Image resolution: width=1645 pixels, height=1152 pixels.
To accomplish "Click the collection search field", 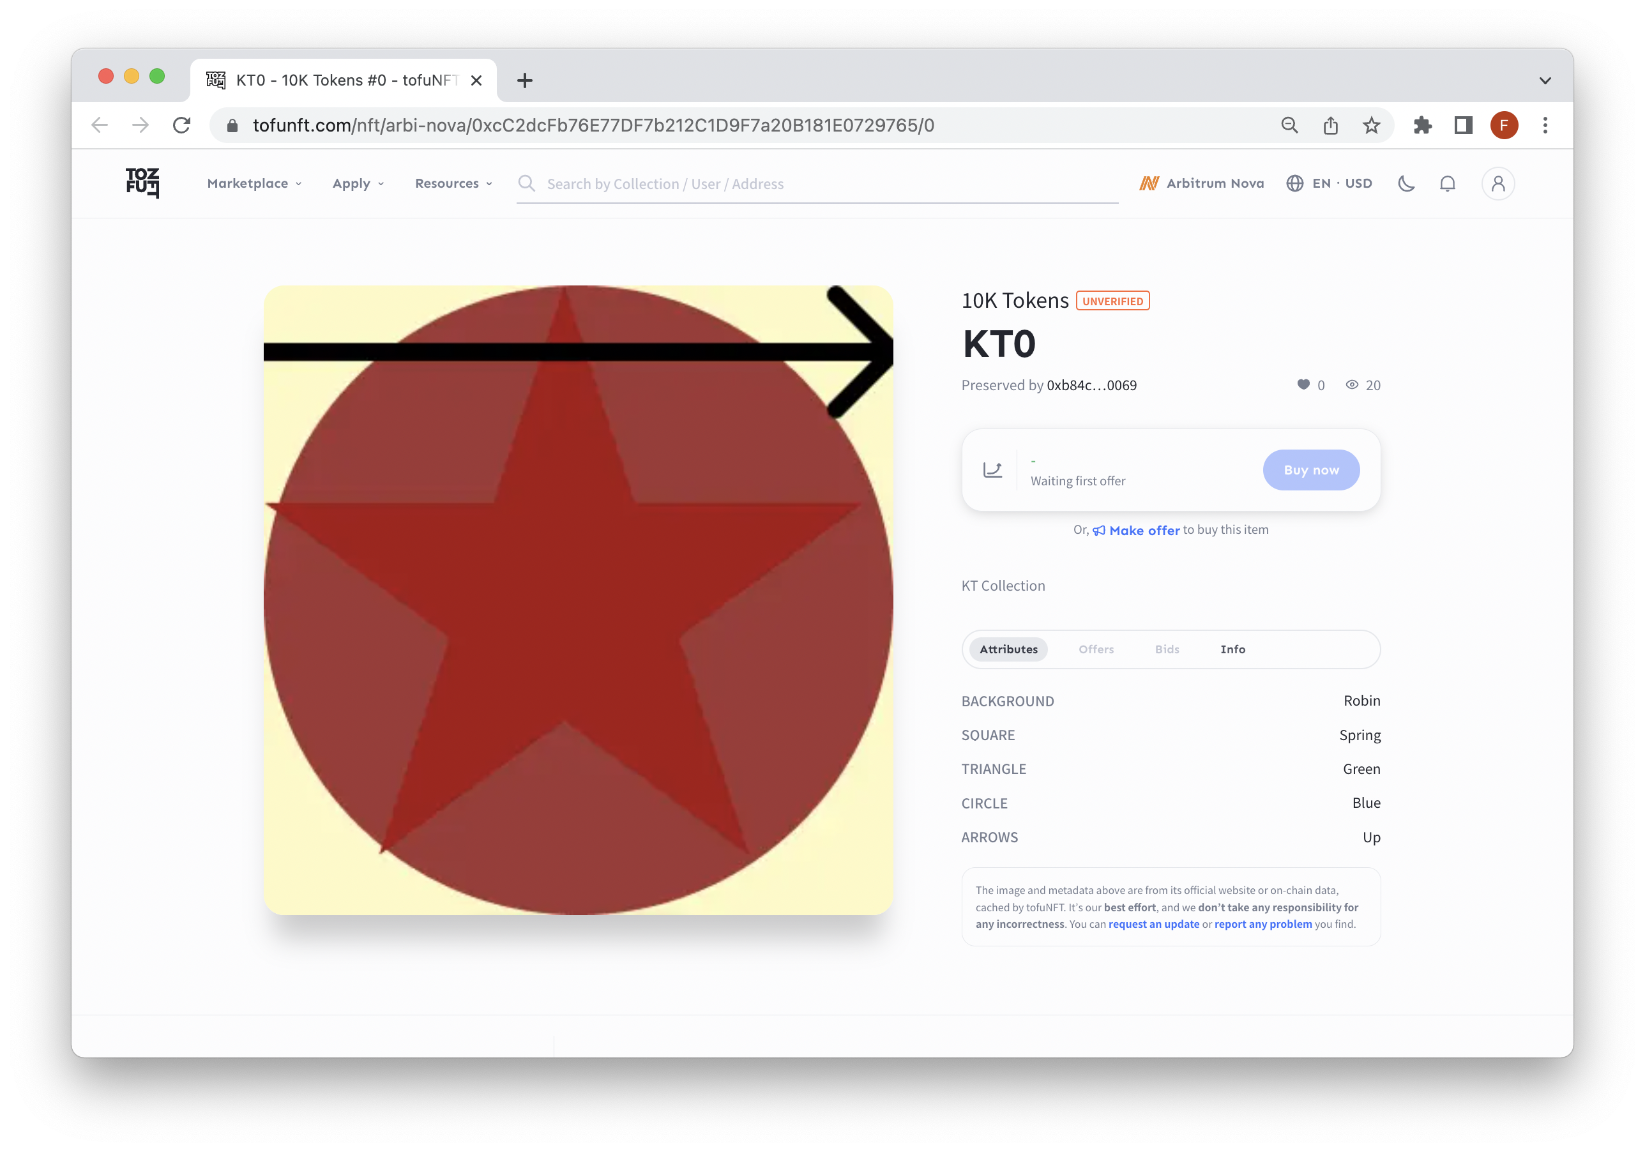I will [x=817, y=184].
